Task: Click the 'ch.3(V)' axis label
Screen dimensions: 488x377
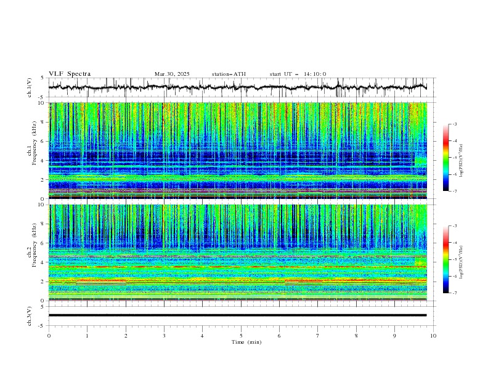Action: pyautogui.click(x=30, y=316)
